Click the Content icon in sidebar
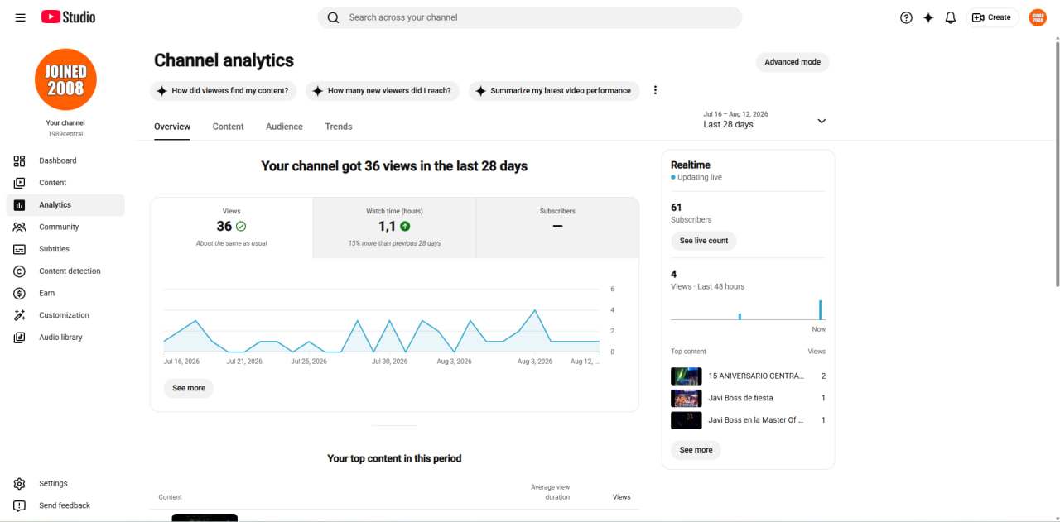The image size is (1060, 522). [x=19, y=183]
